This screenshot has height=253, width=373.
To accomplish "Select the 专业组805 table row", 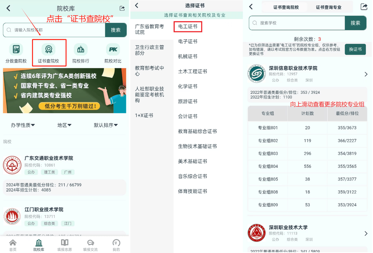I will point(307,179).
